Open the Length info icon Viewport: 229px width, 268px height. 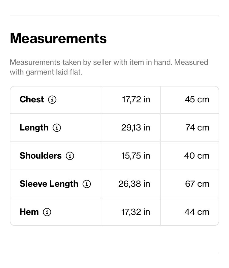[57, 128]
